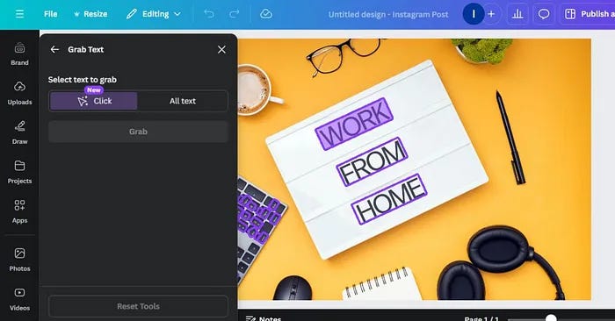Click the Page 1 / 1 indicator
Image resolution: width=615 pixels, height=321 pixels.
481,318
